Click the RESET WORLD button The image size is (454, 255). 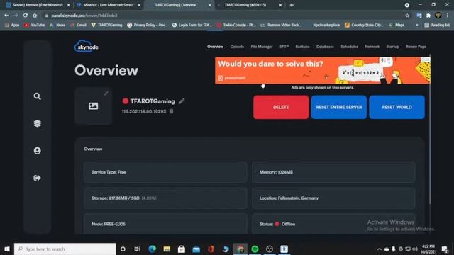tap(397, 107)
